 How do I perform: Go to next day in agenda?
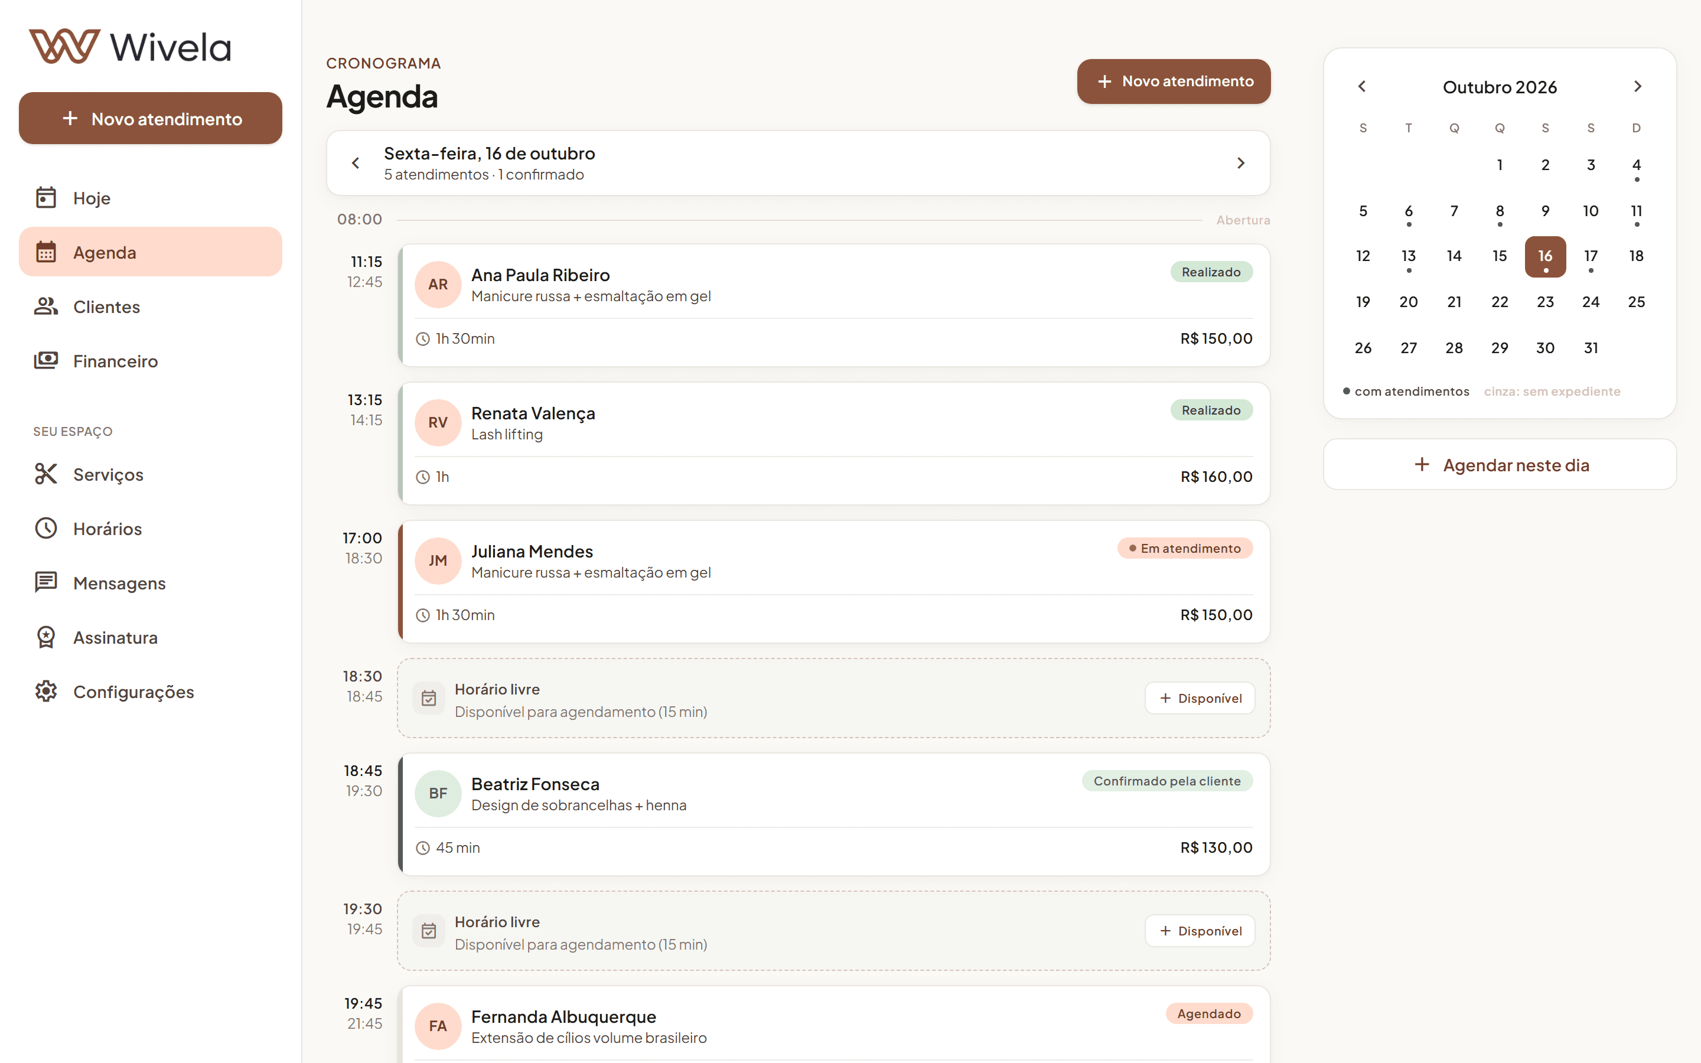tap(1240, 163)
